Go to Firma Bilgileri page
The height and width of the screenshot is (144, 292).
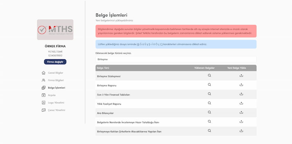[x=56, y=80]
